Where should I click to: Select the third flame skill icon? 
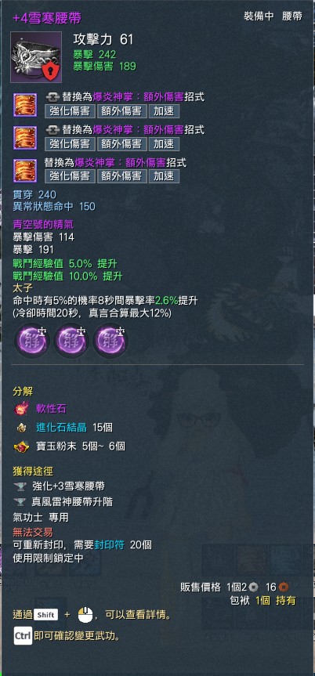click(25, 170)
